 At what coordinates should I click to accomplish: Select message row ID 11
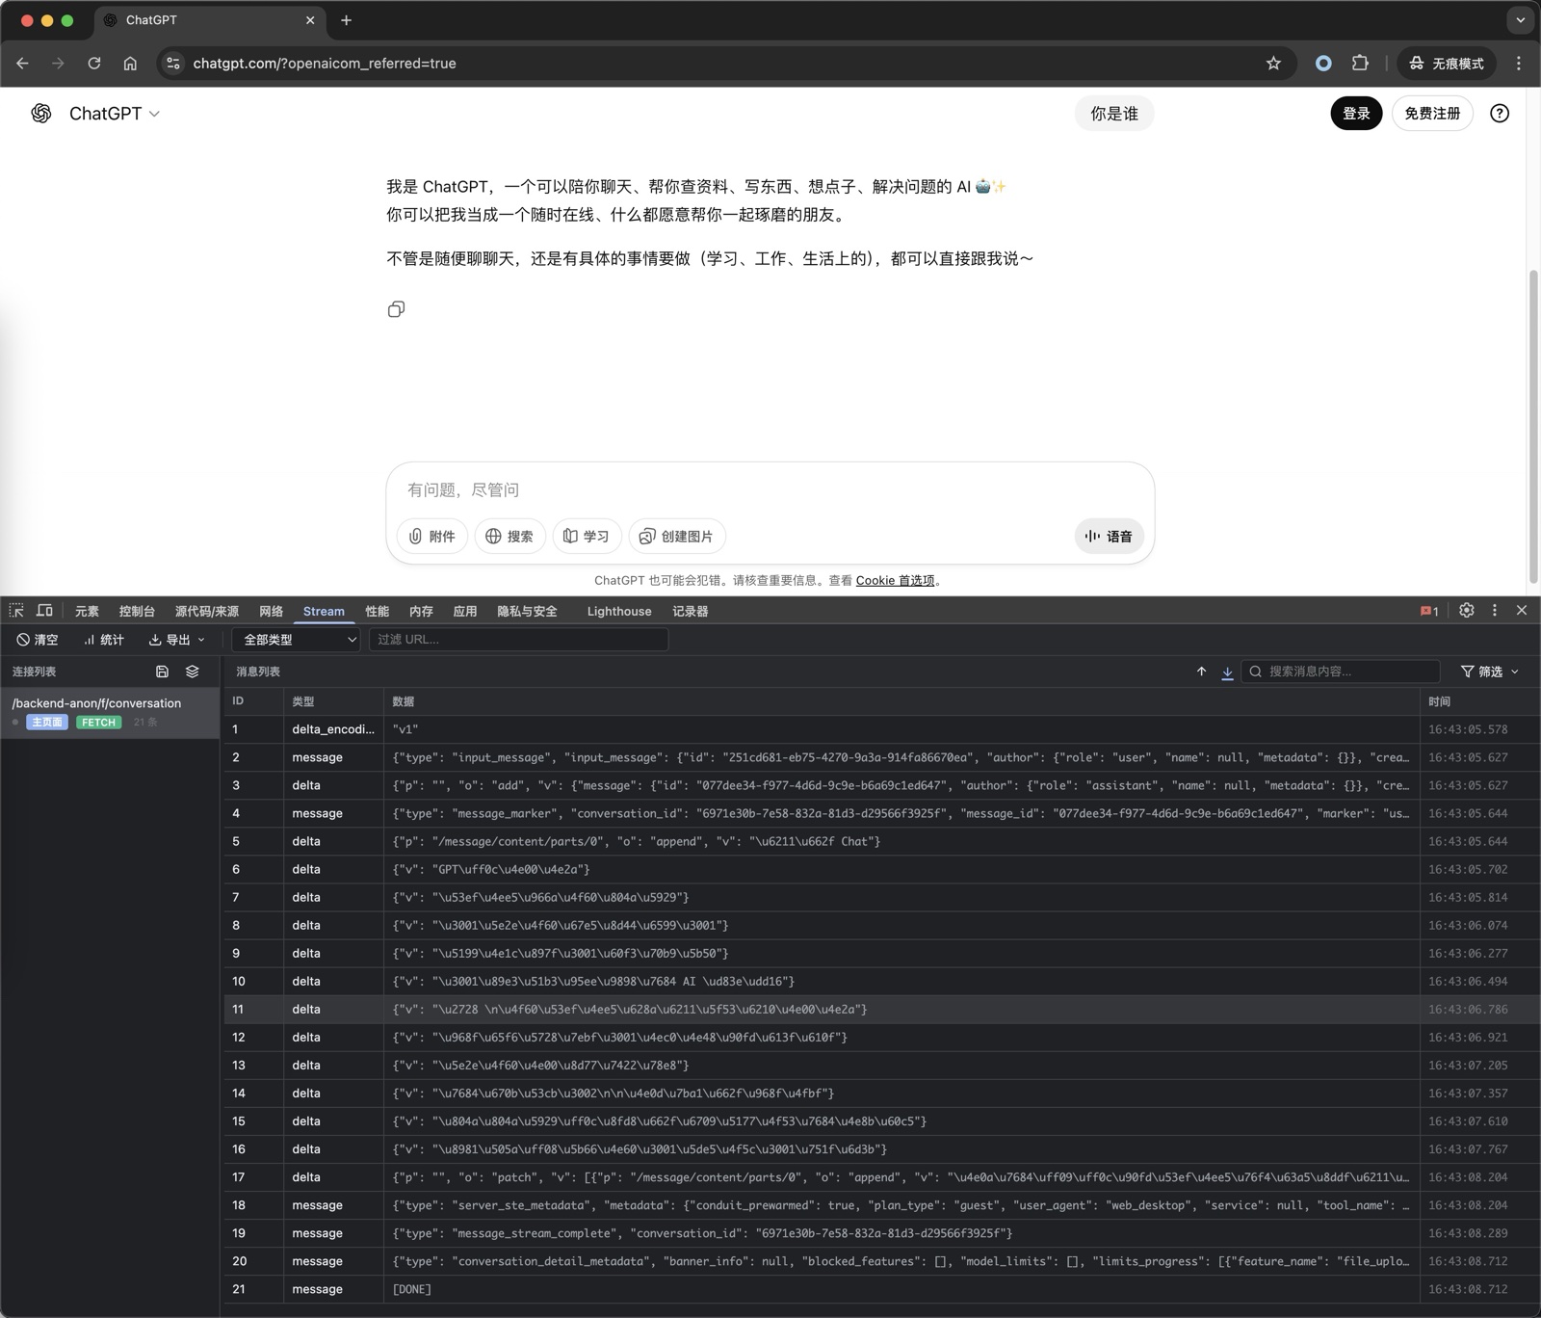[x=881, y=1009]
